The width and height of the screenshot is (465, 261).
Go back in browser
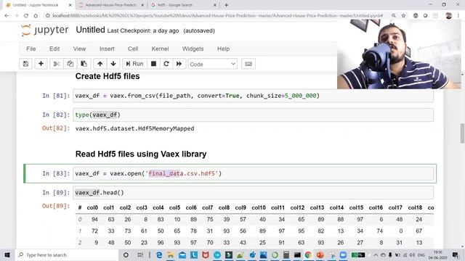[x=7, y=16]
